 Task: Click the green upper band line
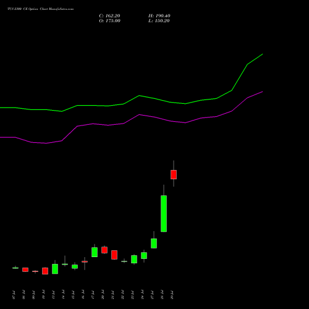[139, 96]
